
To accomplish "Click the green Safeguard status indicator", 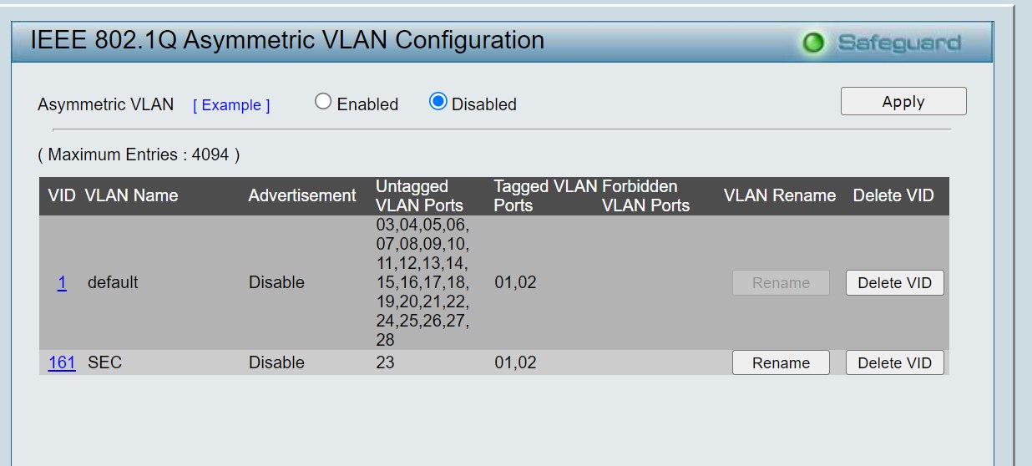I will point(812,43).
